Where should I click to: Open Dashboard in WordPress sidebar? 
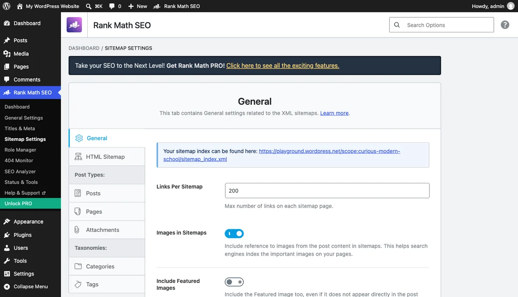click(x=30, y=23)
